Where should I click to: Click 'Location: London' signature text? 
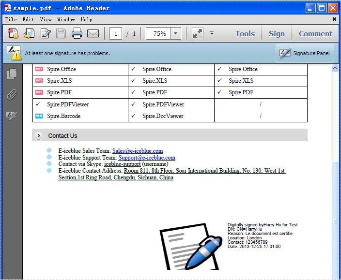(245, 238)
